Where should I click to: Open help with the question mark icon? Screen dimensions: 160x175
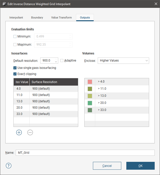pos(9,166)
